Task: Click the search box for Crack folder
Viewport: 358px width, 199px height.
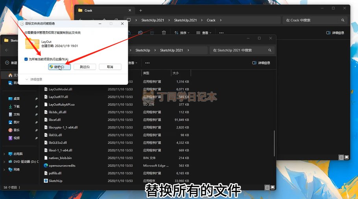Action: pos(314,20)
